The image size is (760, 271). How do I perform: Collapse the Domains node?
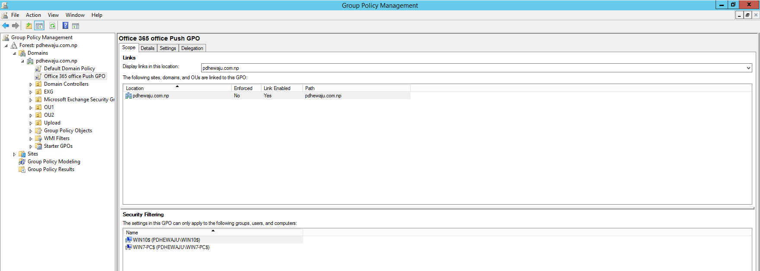click(14, 53)
